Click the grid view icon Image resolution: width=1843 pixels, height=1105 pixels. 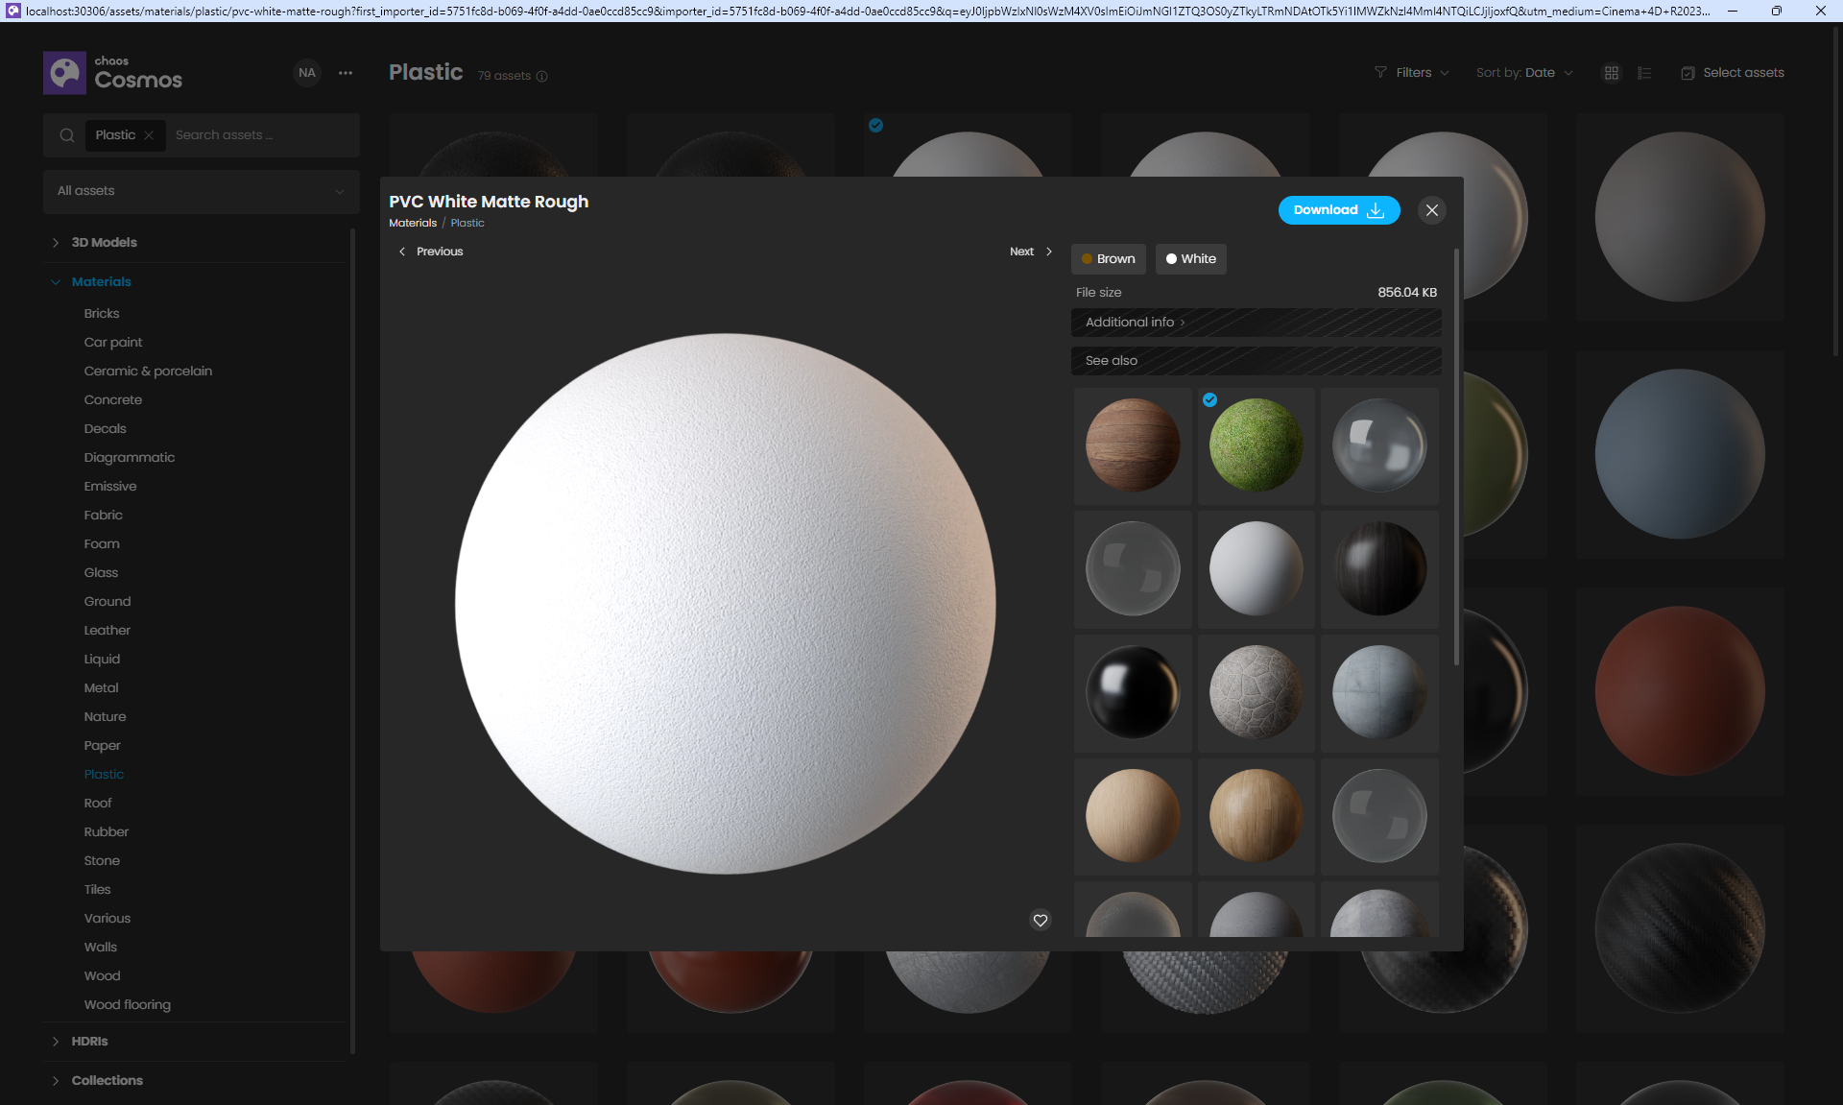point(1612,73)
